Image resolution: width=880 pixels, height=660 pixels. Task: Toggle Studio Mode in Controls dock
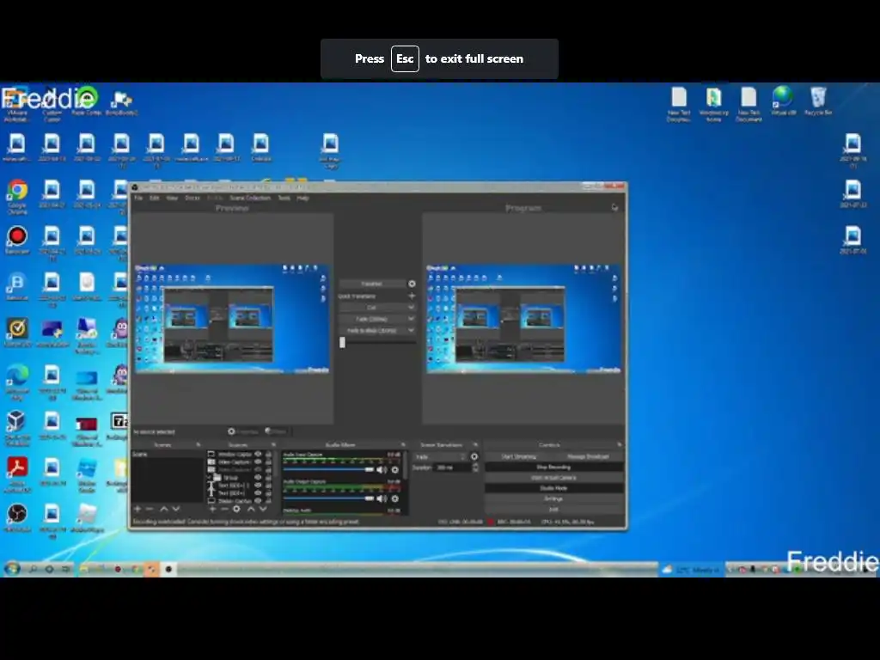[554, 488]
